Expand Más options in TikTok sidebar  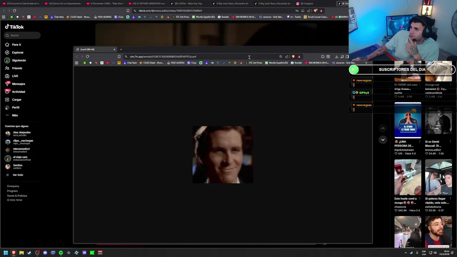tap(11, 115)
